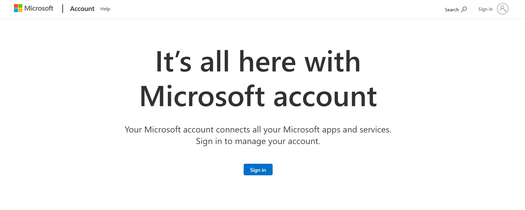The height and width of the screenshot is (210, 525).
Task: Click the magnifying glass next to Search
Action: 464,10
